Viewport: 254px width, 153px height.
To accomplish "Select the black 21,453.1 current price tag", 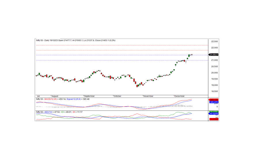I will [214, 55].
